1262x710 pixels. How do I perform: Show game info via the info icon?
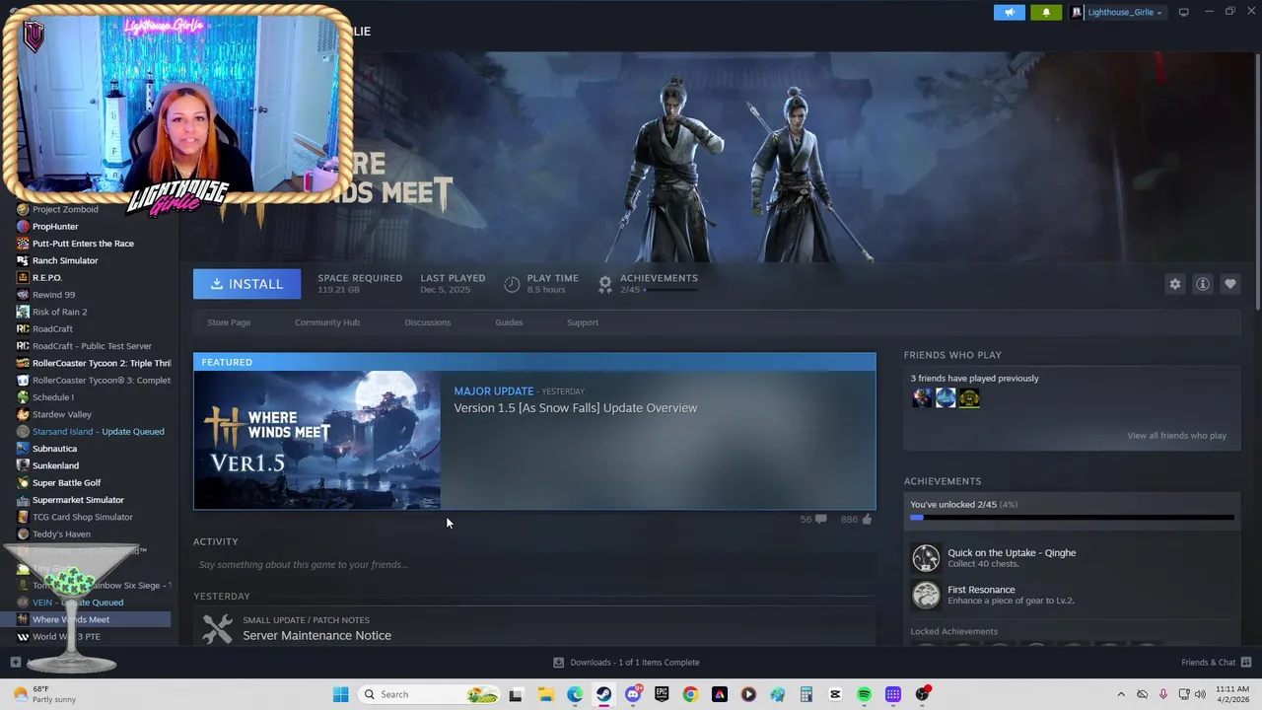tap(1202, 284)
